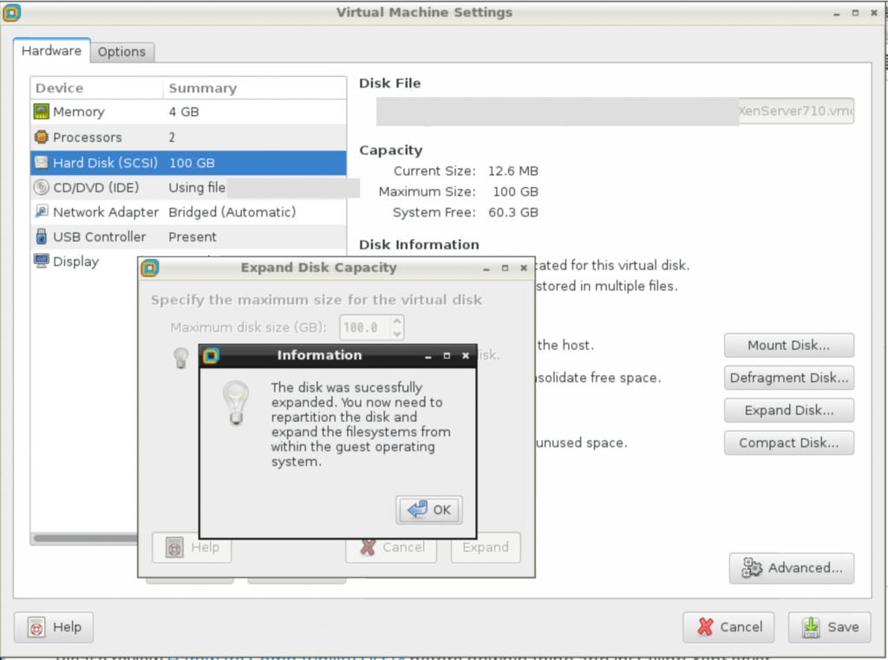
Task: Click the Hard Disk (SCSI) icon
Action: [x=42, y=163]
